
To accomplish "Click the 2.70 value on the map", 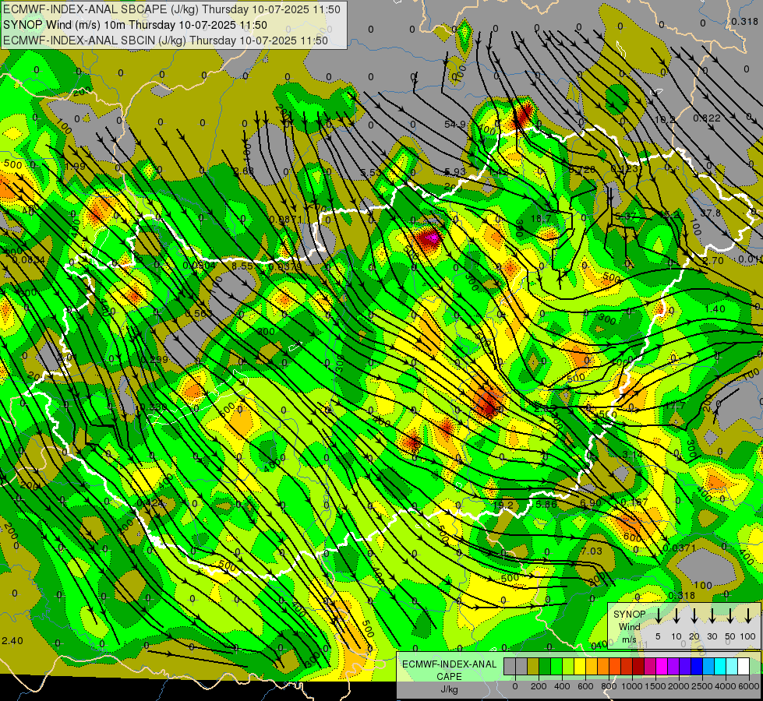I will click(713, 261).
